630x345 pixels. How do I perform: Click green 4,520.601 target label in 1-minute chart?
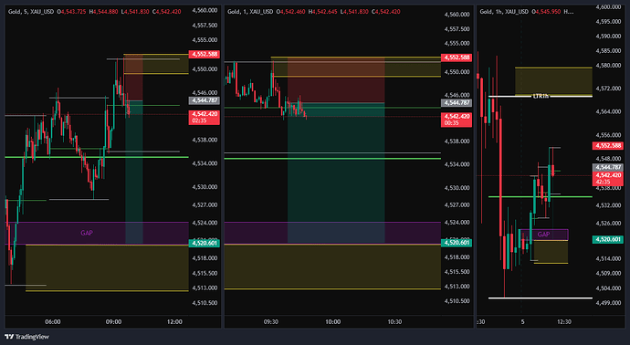click(457, 243)
